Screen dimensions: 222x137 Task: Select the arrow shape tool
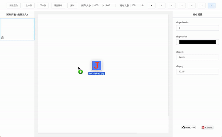click(192, 6)
